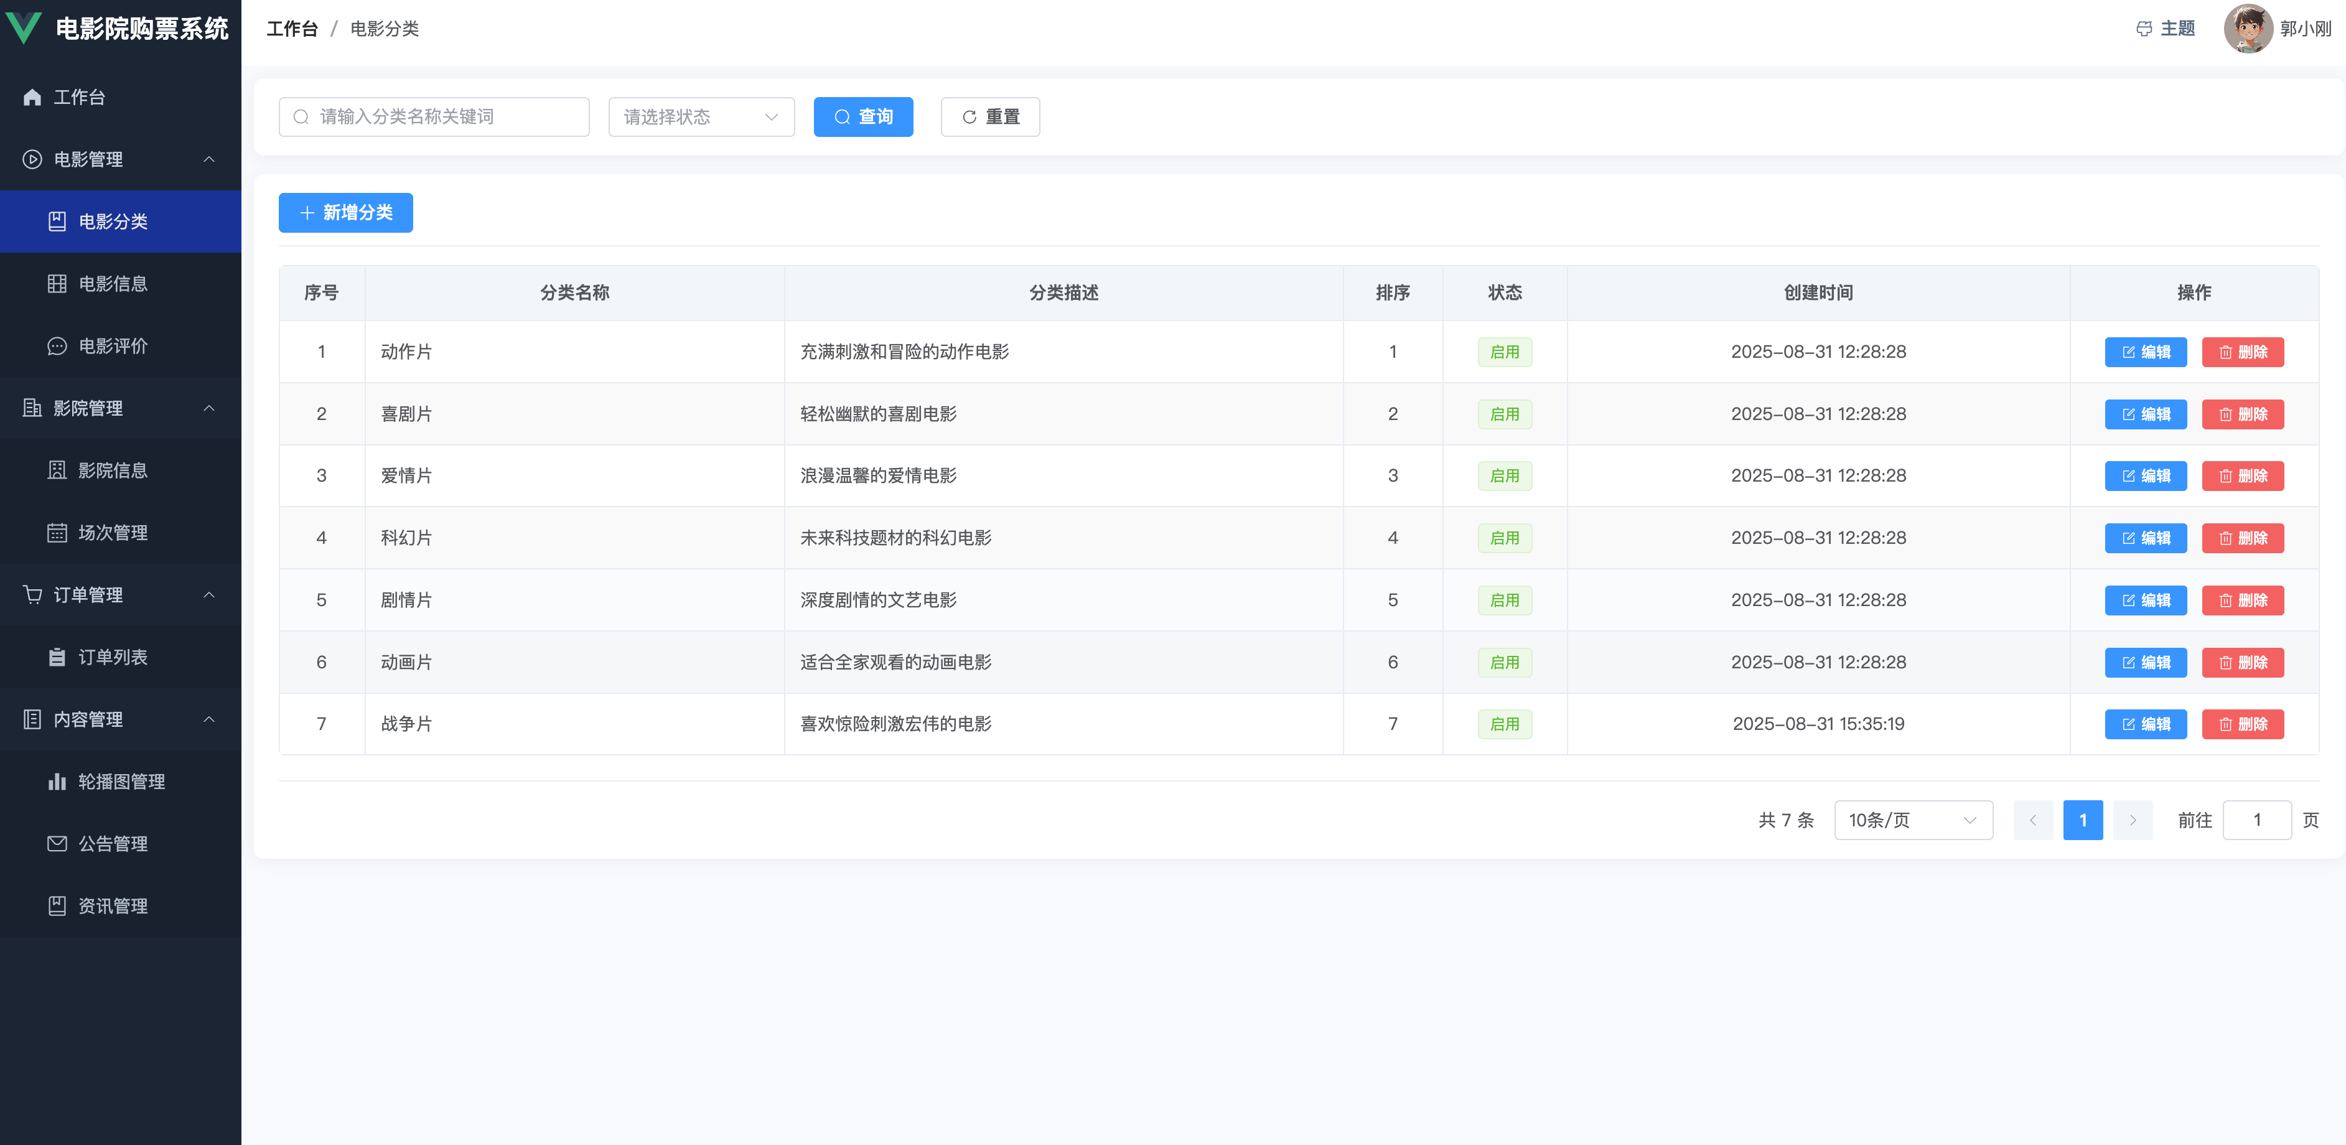Image resolution: width=2346 pixels, height=1145 pixels.
Task: Navigate to 场次管理 in the sidebar
Action: click(112, 533)
